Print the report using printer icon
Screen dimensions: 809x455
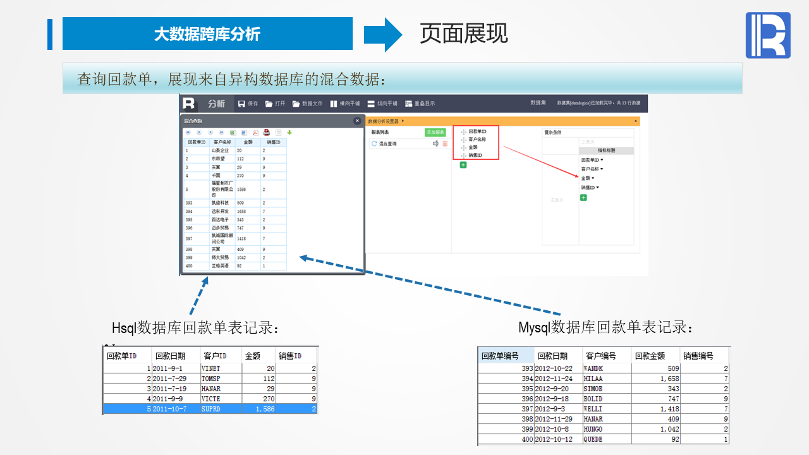click(267, 133)
